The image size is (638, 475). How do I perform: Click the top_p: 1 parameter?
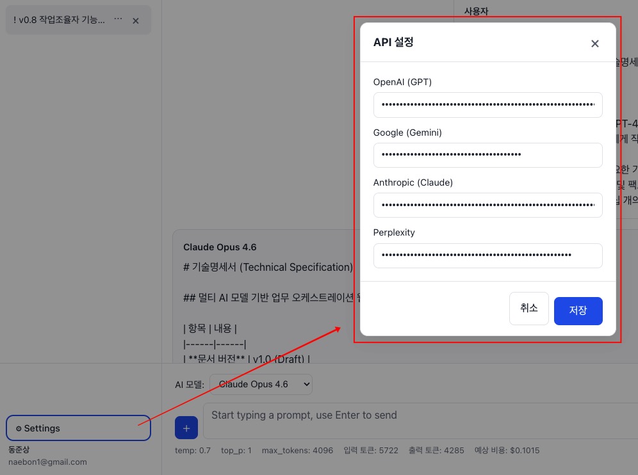(x=236, y=451)
